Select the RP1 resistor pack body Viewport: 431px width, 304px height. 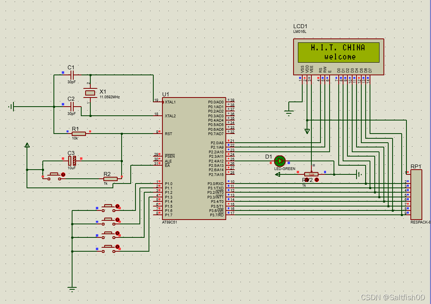(x=416, y=194)
